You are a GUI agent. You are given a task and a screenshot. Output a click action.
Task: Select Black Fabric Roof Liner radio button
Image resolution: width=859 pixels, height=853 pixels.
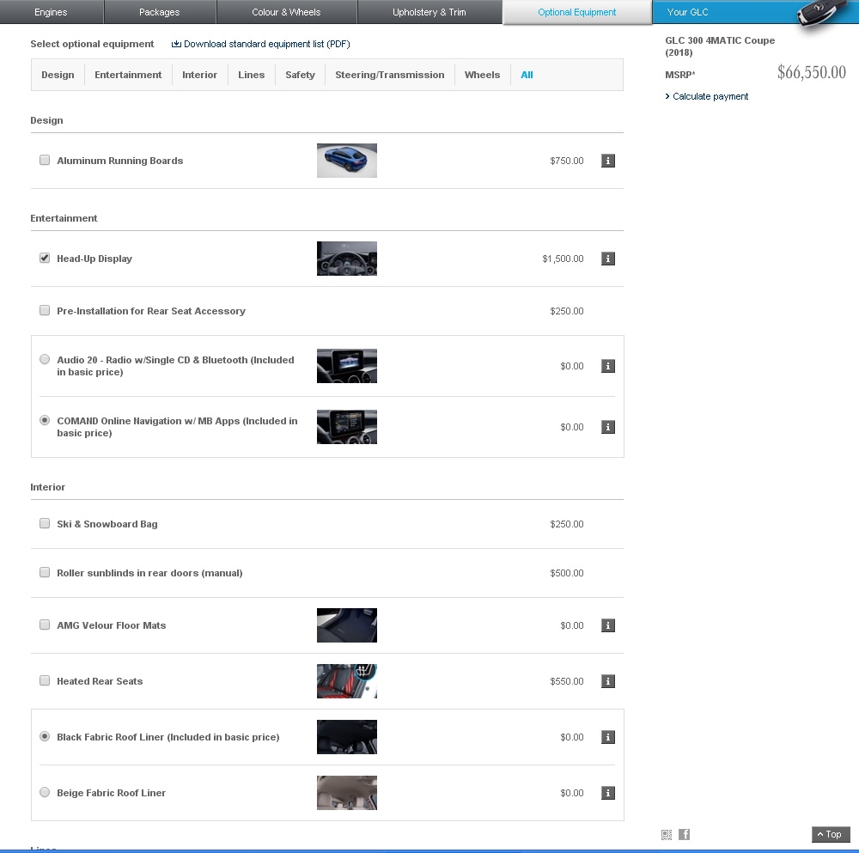click(x=45, y=736)
